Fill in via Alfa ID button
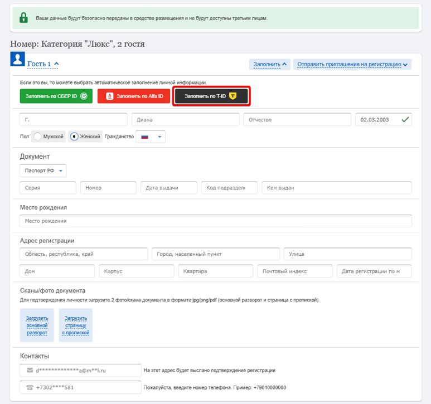This screenshot has width=431, height=404. (134, 96)
